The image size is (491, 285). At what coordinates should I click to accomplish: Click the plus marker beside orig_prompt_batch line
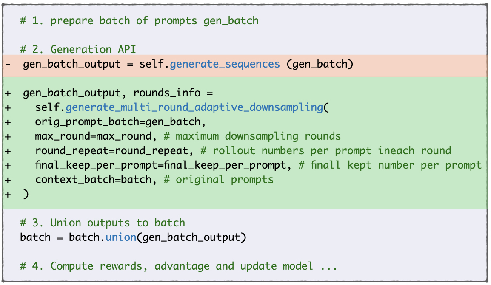coord(8,122)
